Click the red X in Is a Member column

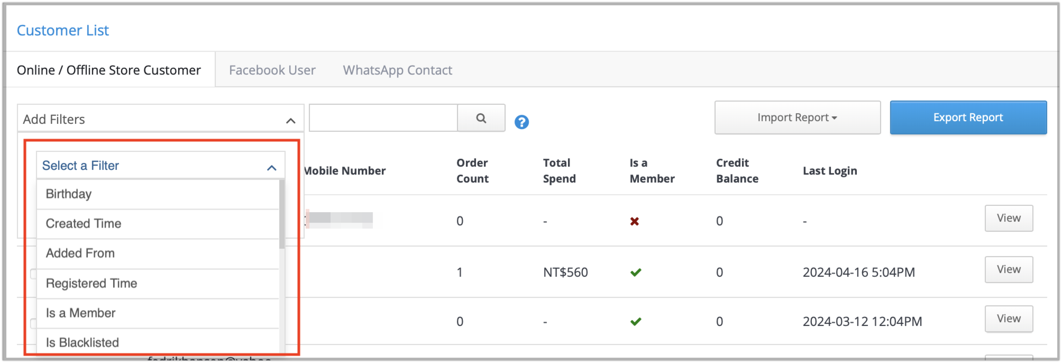click(x=634, y=221)
